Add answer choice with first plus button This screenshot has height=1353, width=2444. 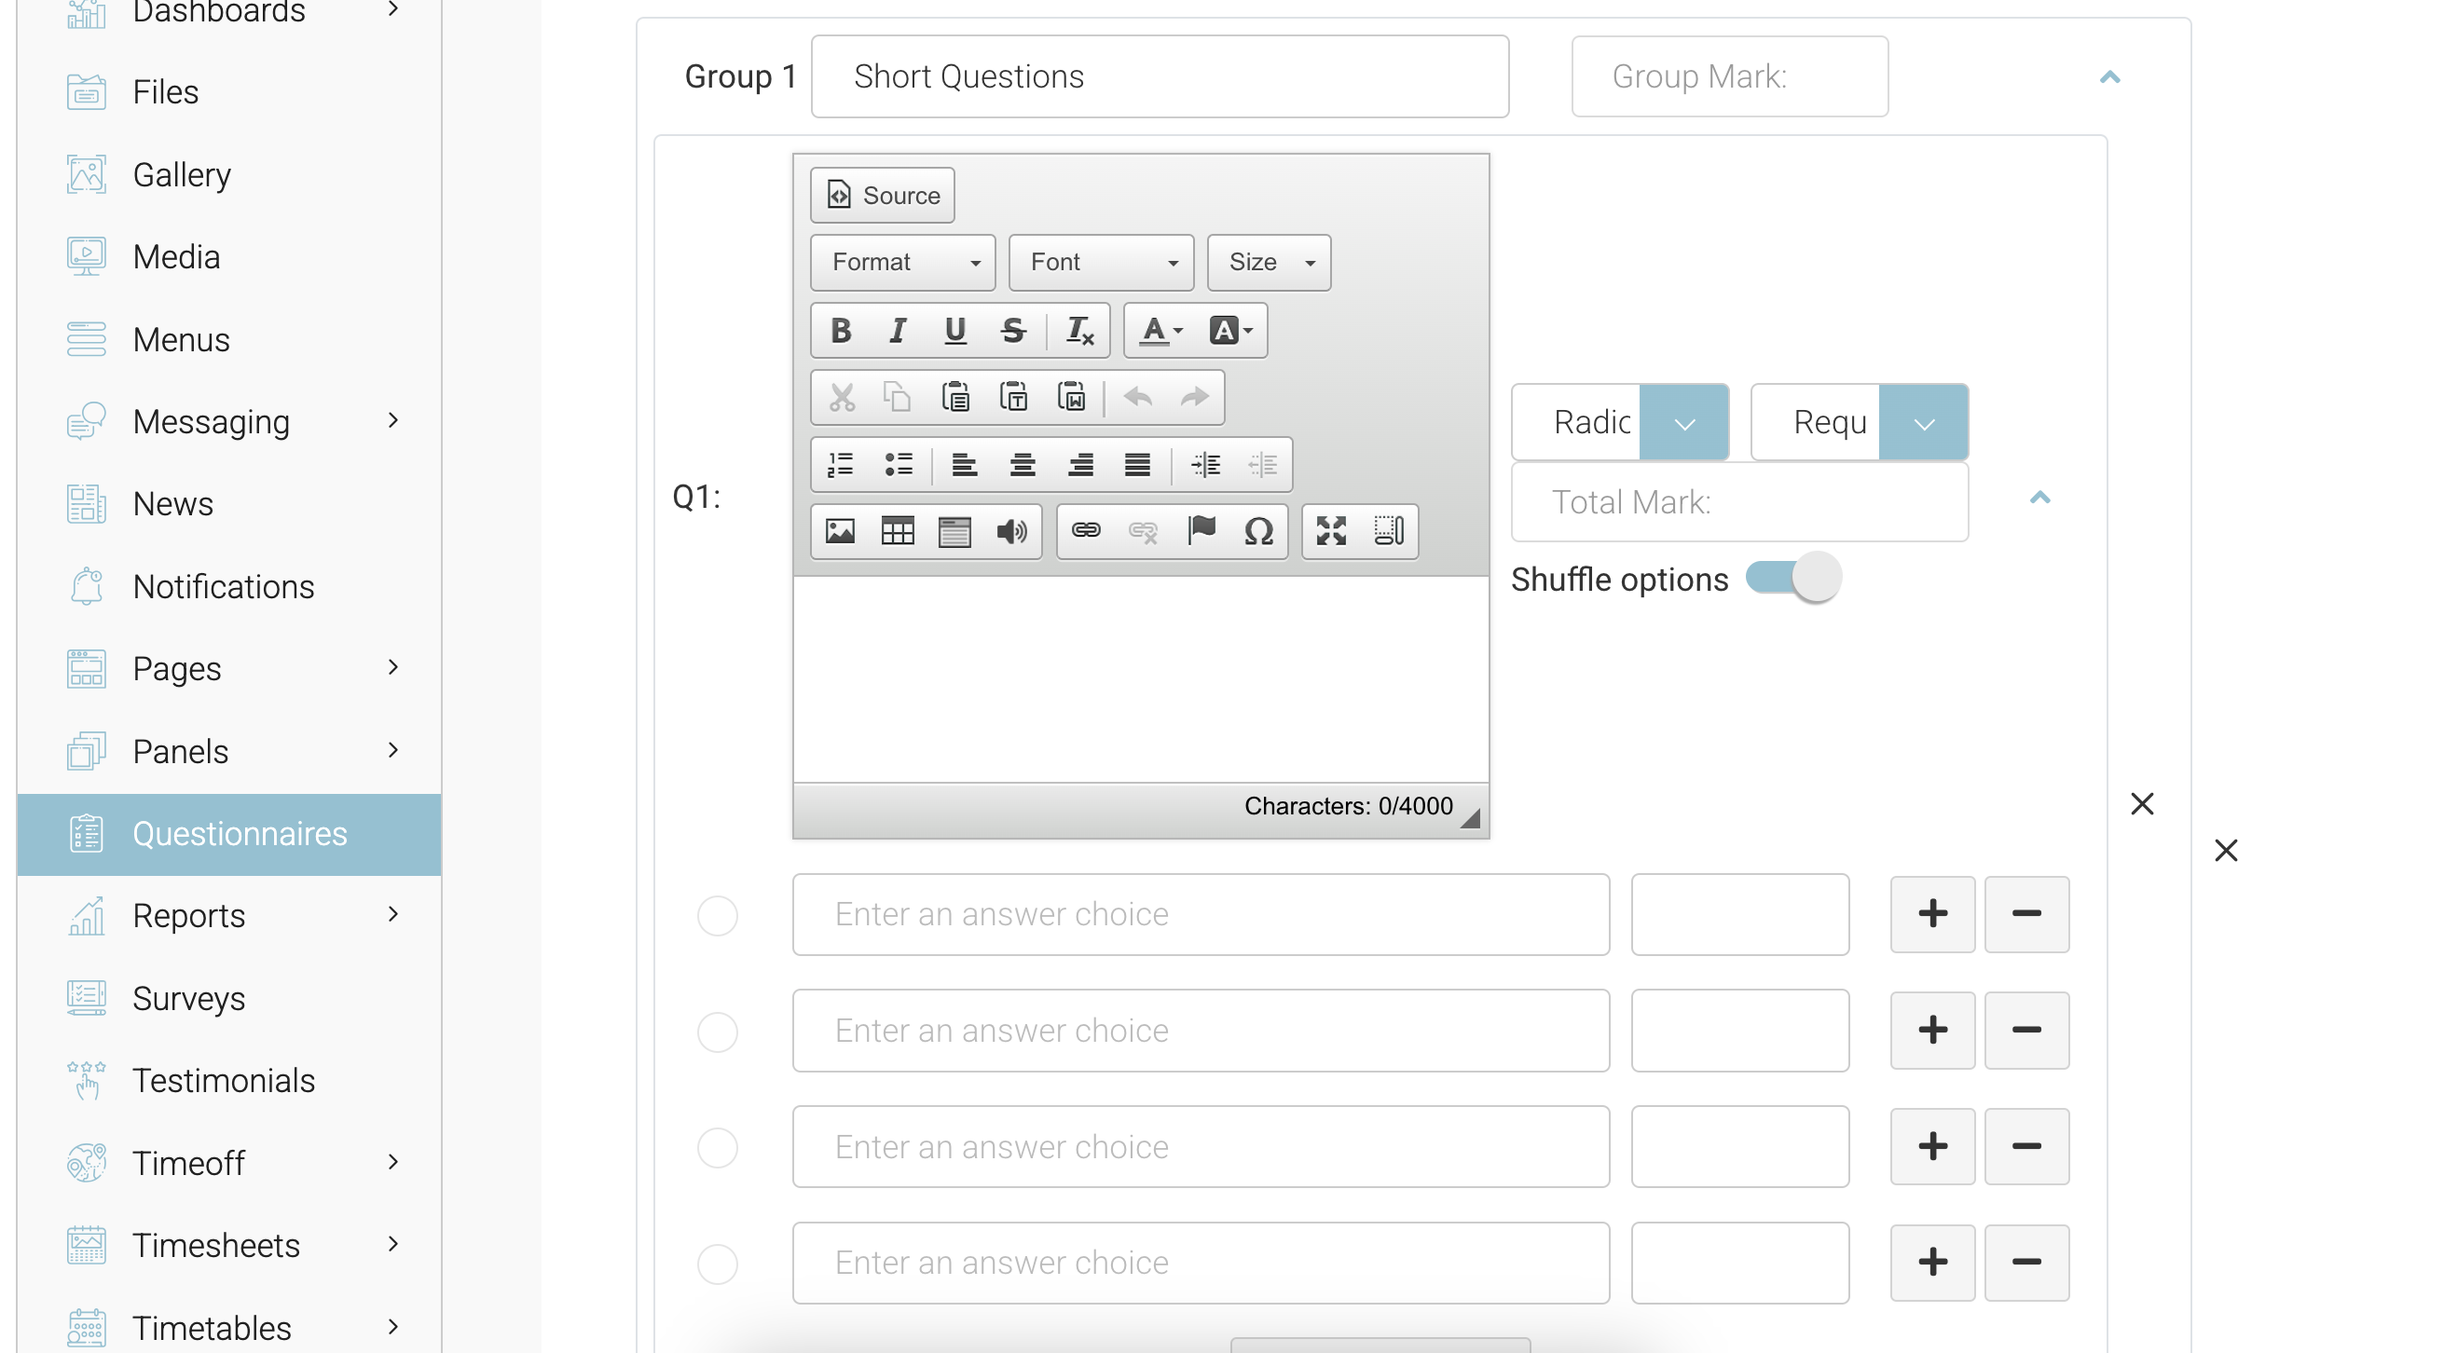tap(1931, 914)
